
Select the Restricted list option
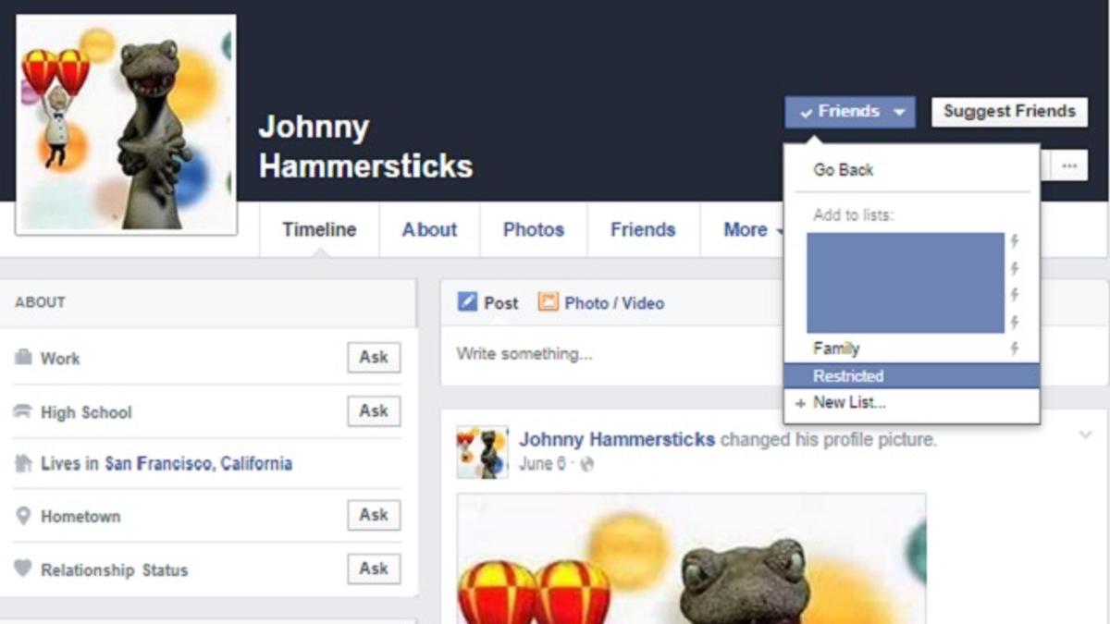[911, 375]
